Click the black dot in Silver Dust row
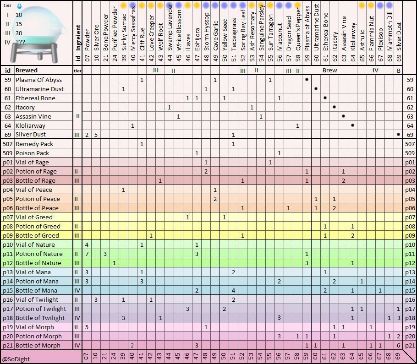Viewport: 417px width, 364px height. pos(398,135)
